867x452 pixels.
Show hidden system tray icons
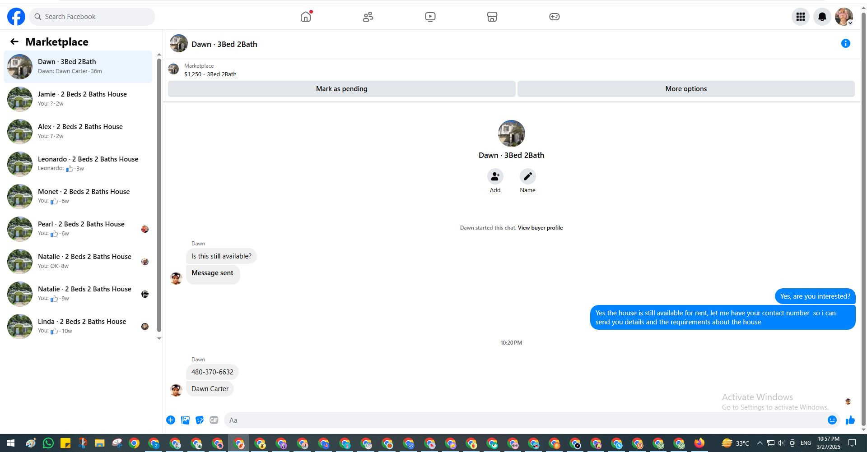tap(760, 443)
